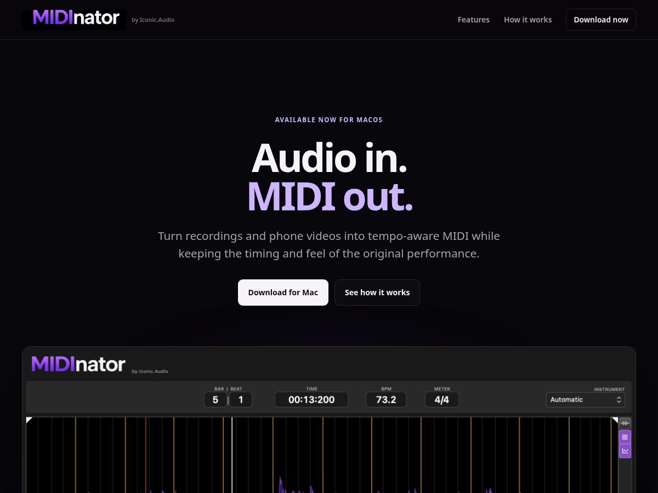This screenshot has height=493, width=658.
Task: Click the time display 00:13:200
Action: 311,400
